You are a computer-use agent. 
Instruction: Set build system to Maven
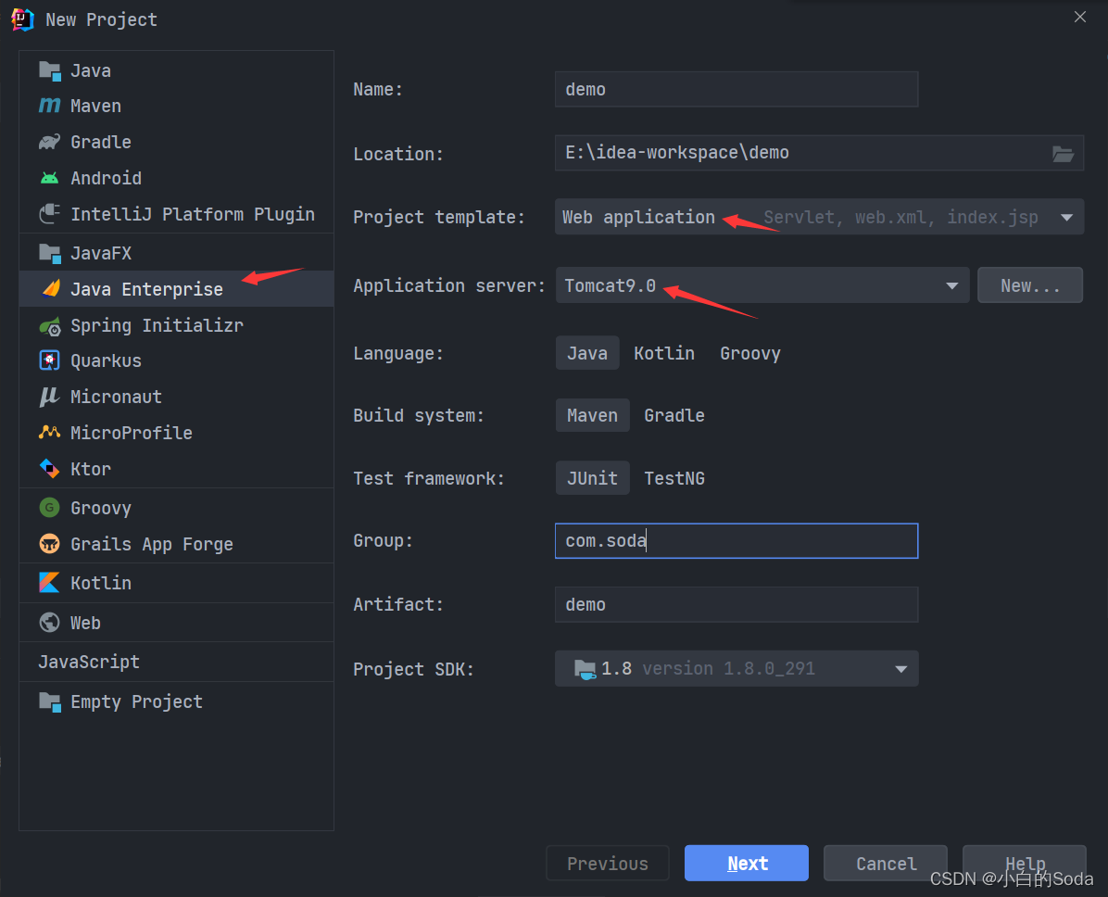tap(592, 415)
